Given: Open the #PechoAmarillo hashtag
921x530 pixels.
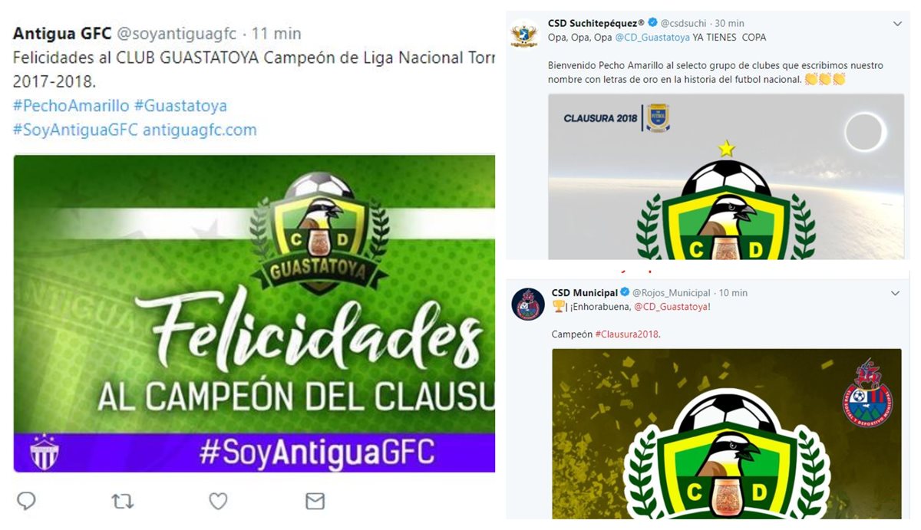Looking at the screenshot, I should [71, 106].
